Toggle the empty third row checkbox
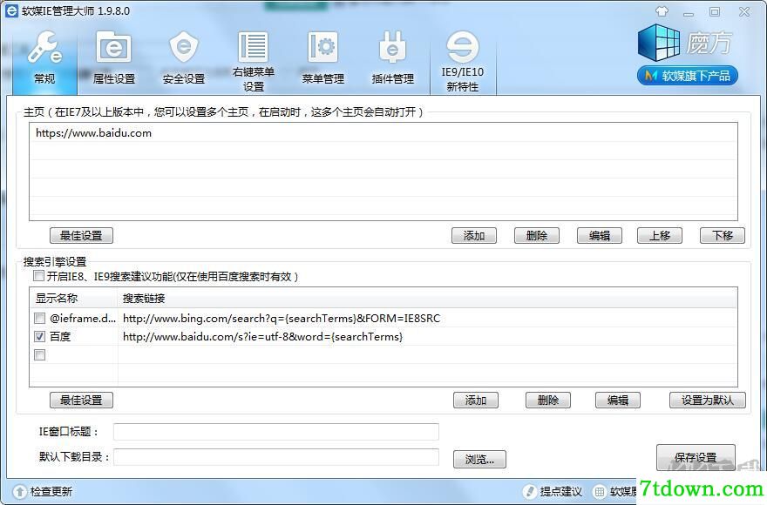 click(x=39, y=355)
